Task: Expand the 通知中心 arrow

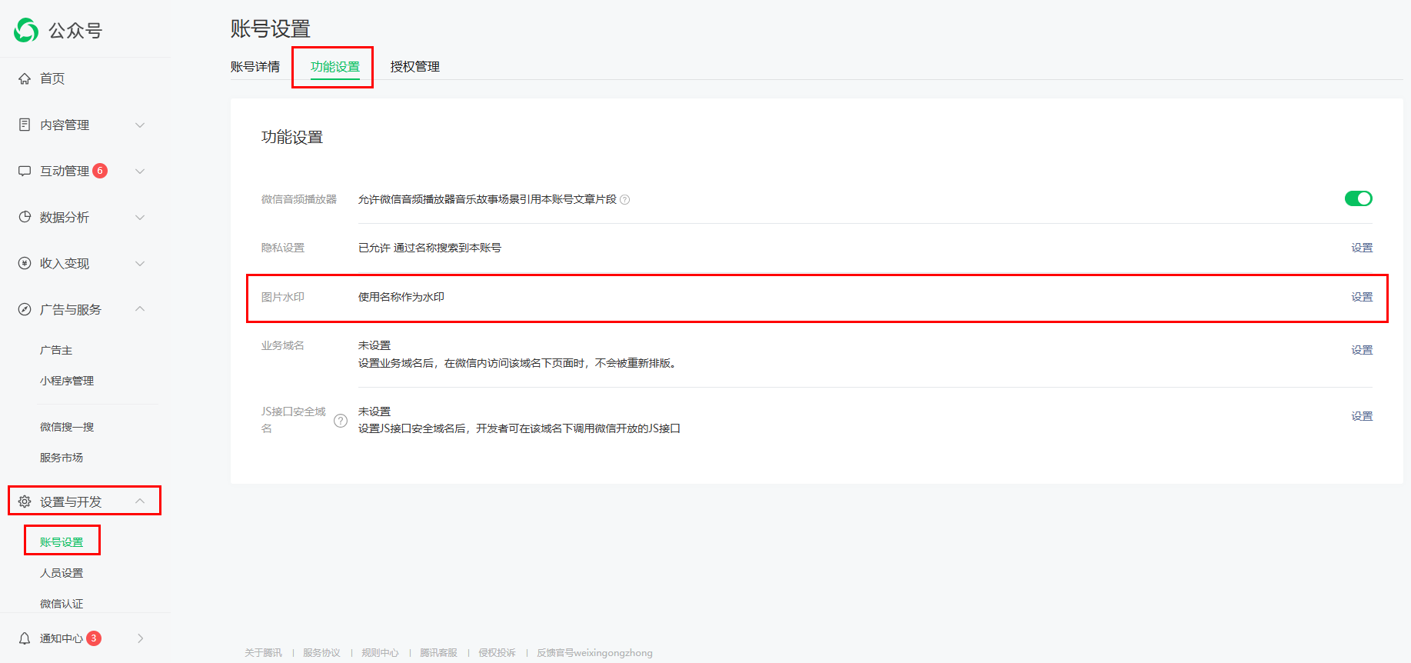Action: tap(140, 638)
